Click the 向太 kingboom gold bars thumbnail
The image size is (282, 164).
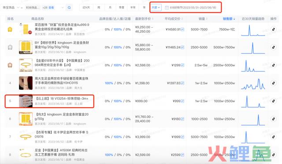tap(26, 119)
